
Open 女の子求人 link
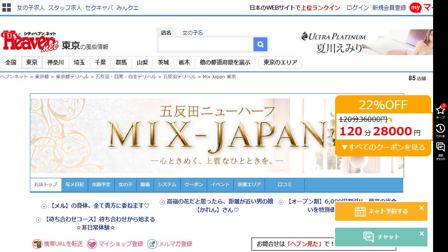click(31, 8)
